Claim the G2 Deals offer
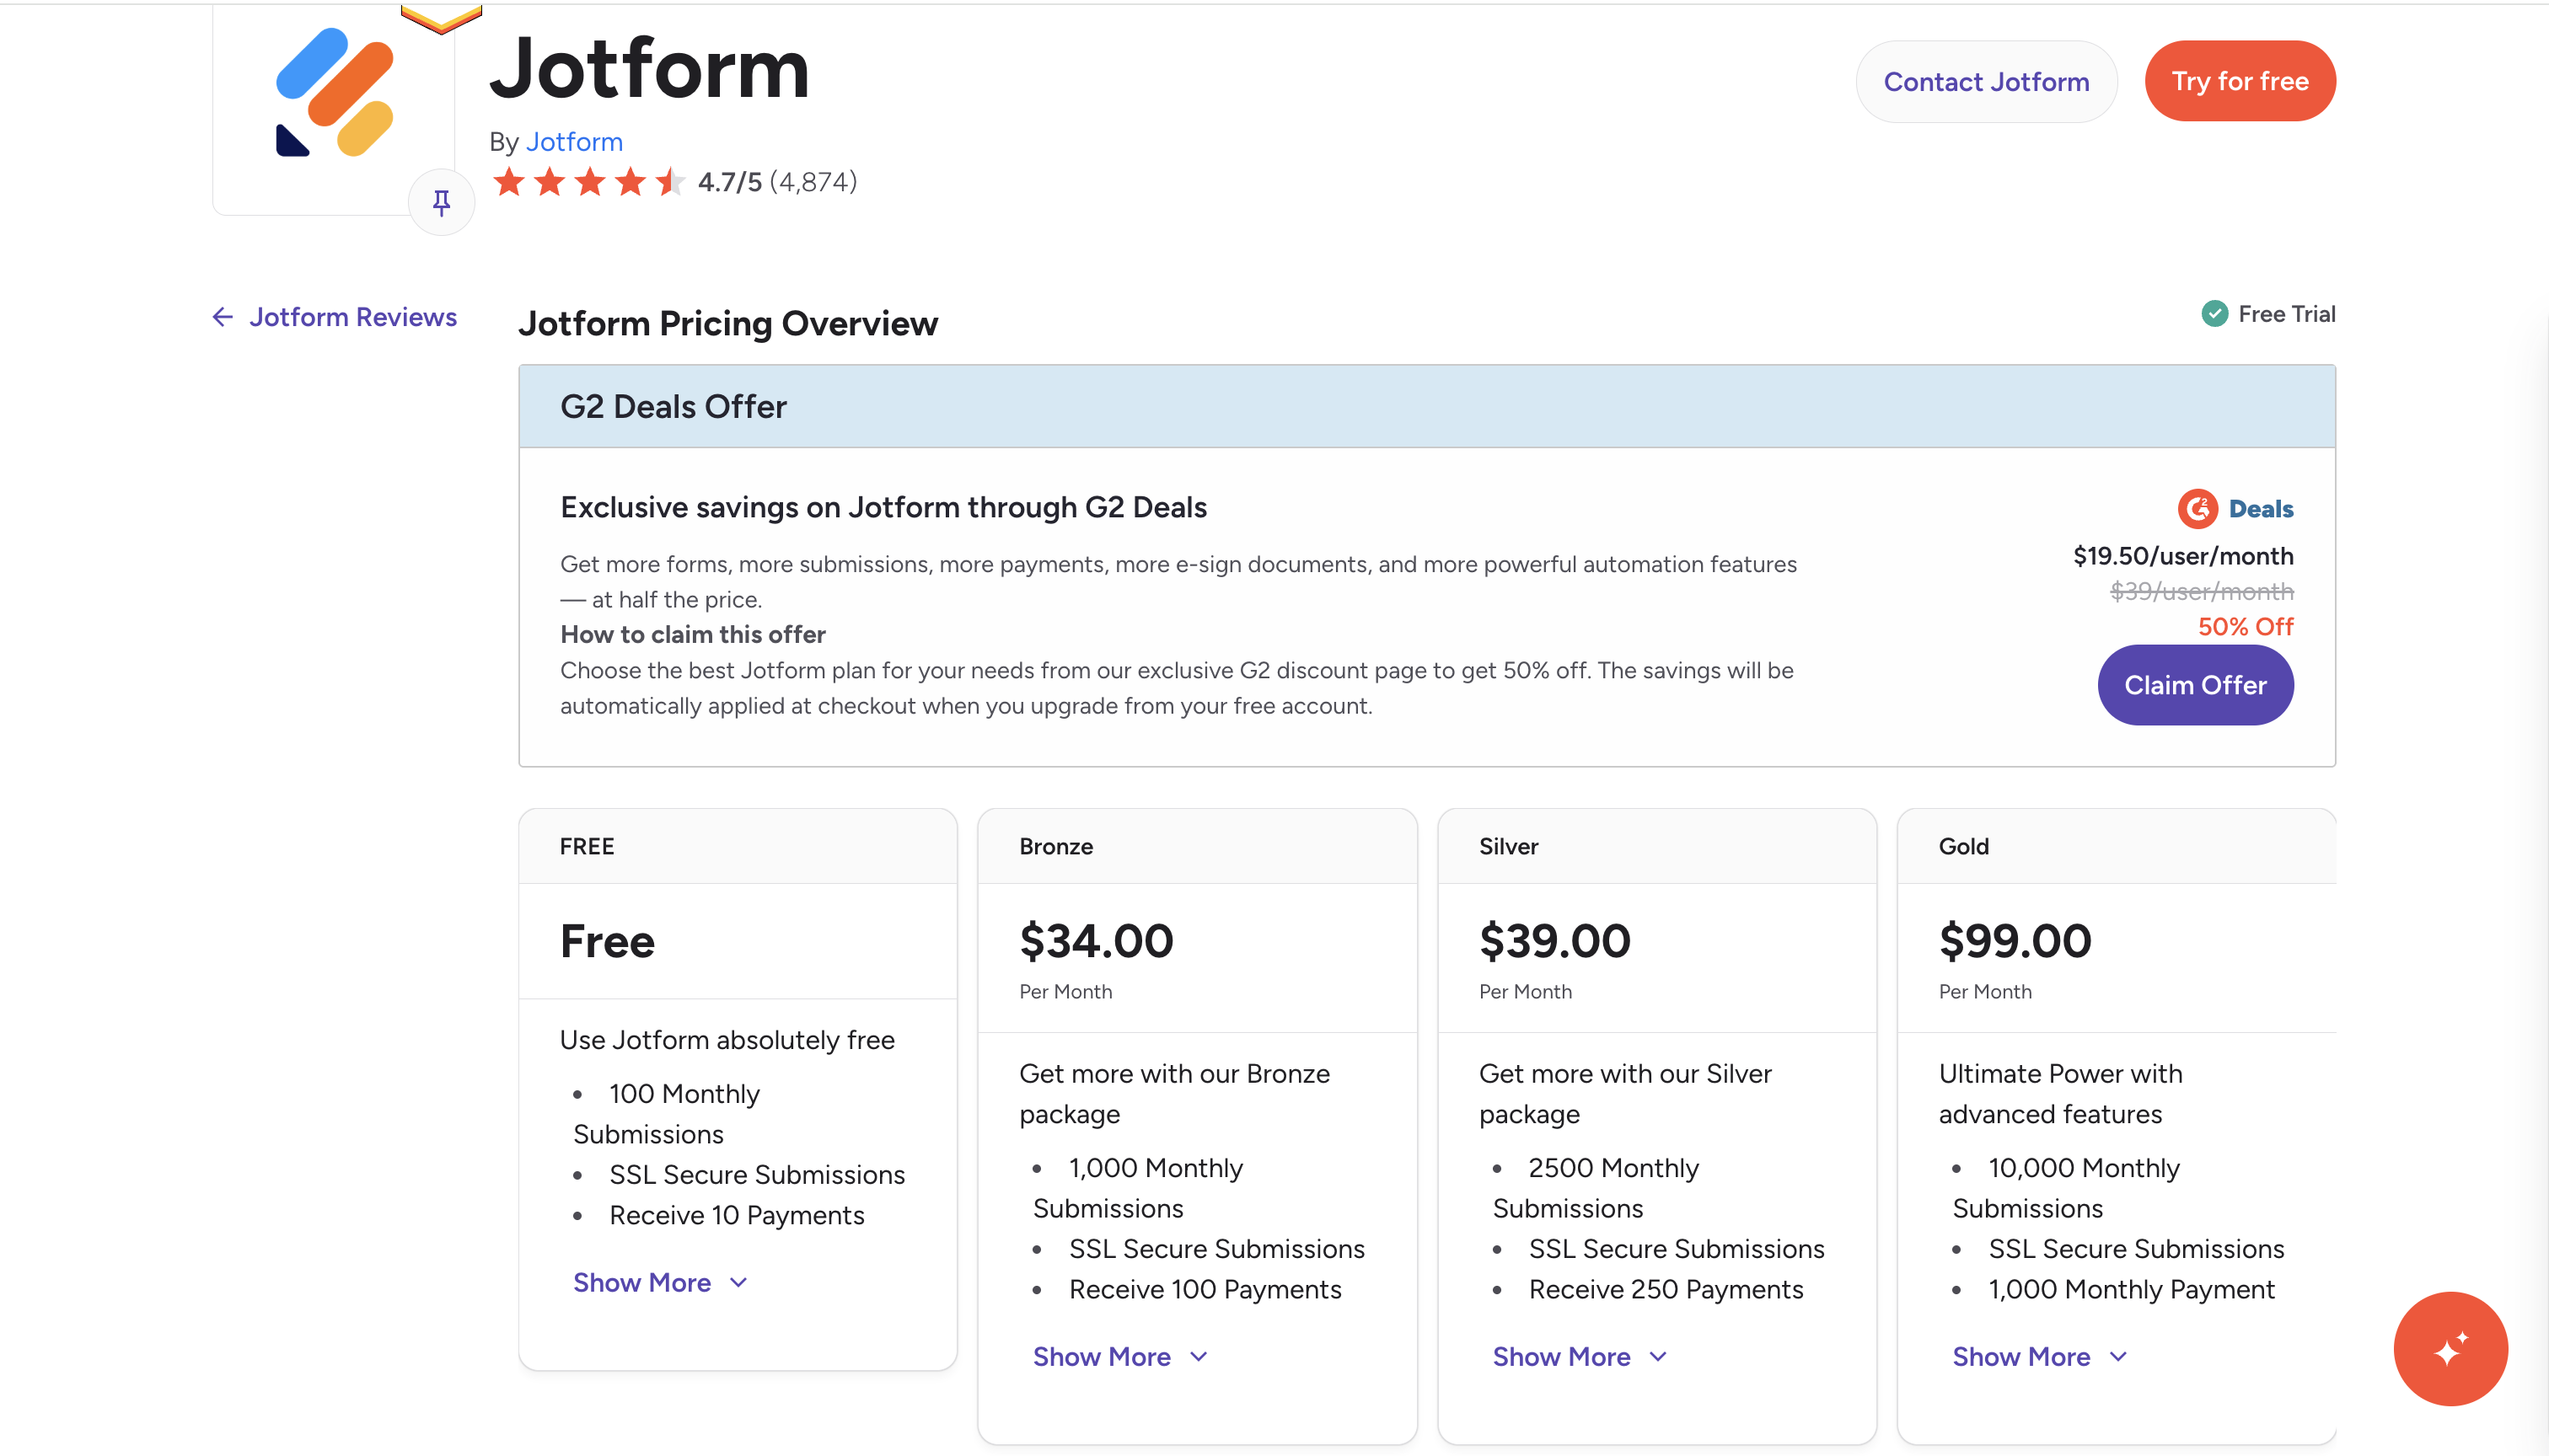 click(x=2195, y=685)
